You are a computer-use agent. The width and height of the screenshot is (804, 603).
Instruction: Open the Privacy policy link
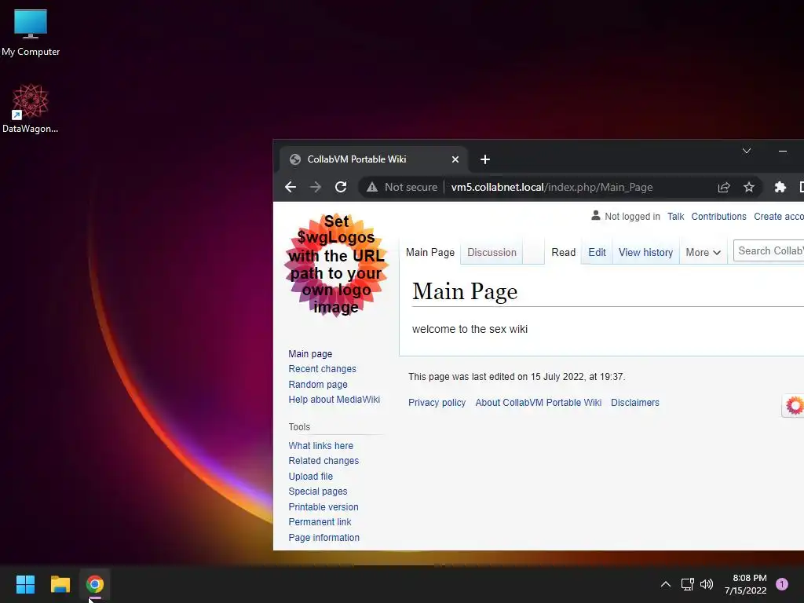tap(437, 403)
